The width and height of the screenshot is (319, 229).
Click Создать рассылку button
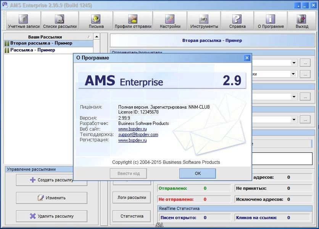[x=52, y=180]
